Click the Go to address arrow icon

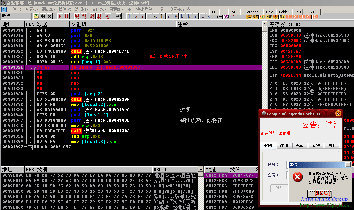[119, 16]
